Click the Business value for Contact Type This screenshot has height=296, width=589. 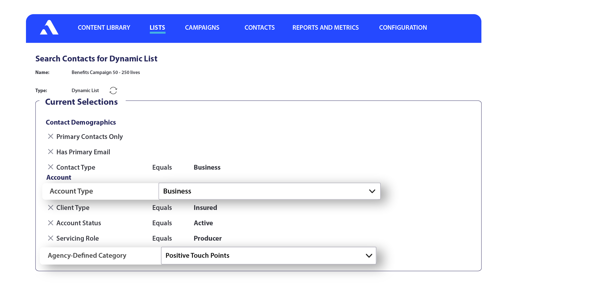(207, 167)
